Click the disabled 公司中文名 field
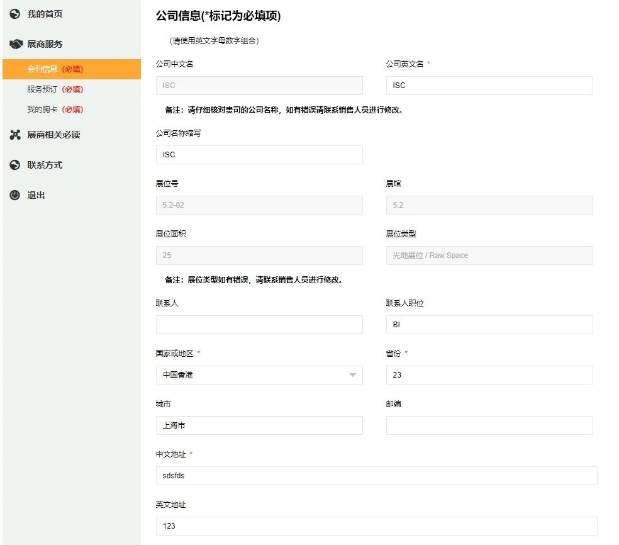The width and height of the screenshot is (619, 545). 259,86
